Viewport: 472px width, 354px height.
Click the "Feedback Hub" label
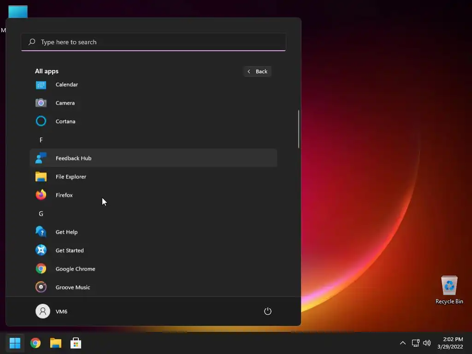73,158
